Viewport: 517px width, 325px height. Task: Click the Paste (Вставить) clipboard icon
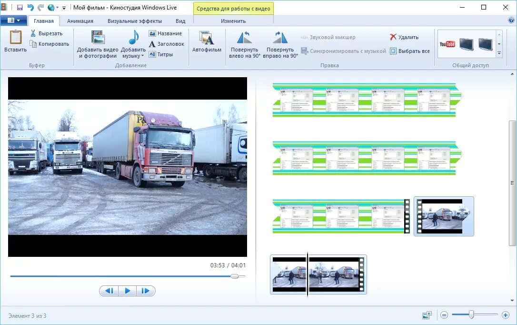click(16, 37)
